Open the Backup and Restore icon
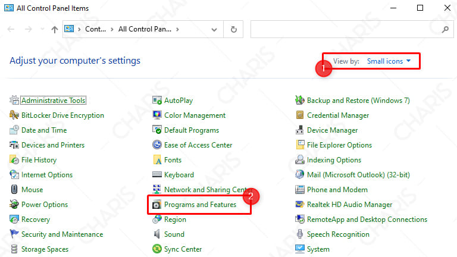 pyautogui.click(x=300, y=100)
